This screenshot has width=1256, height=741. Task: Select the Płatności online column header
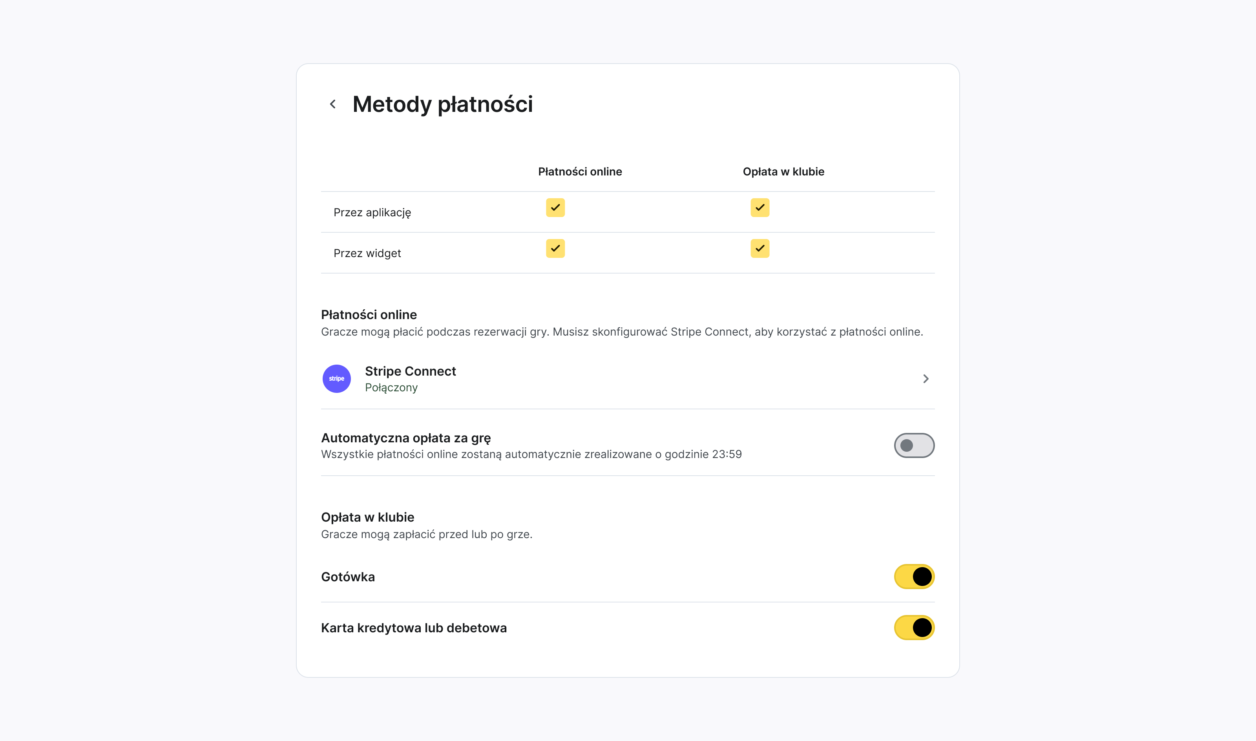pos(580,171)
